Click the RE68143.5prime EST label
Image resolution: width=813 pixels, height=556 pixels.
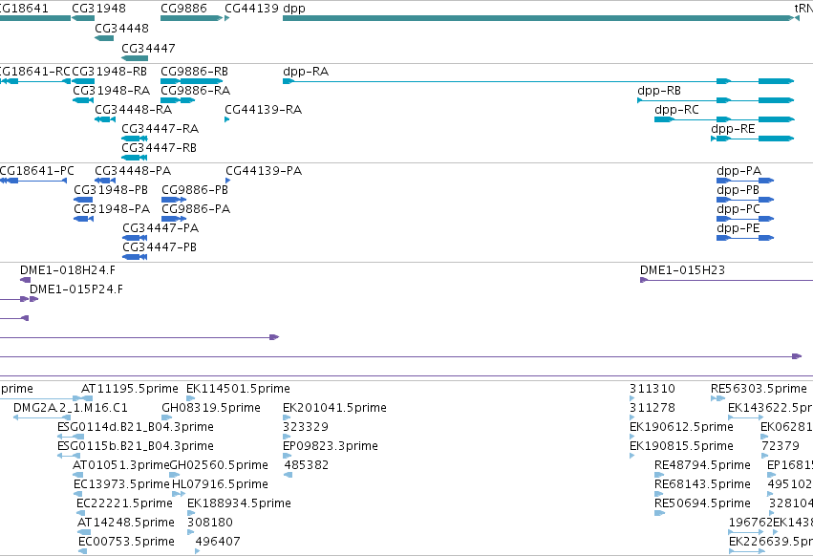[x=702, y=484]
